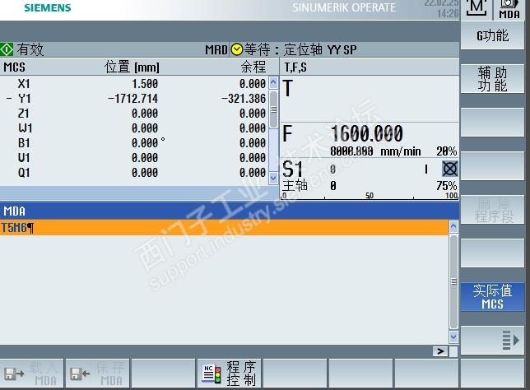530x390 pixels.
Task: Click the feed override 20% value
Action: click(x=447, y=151)
